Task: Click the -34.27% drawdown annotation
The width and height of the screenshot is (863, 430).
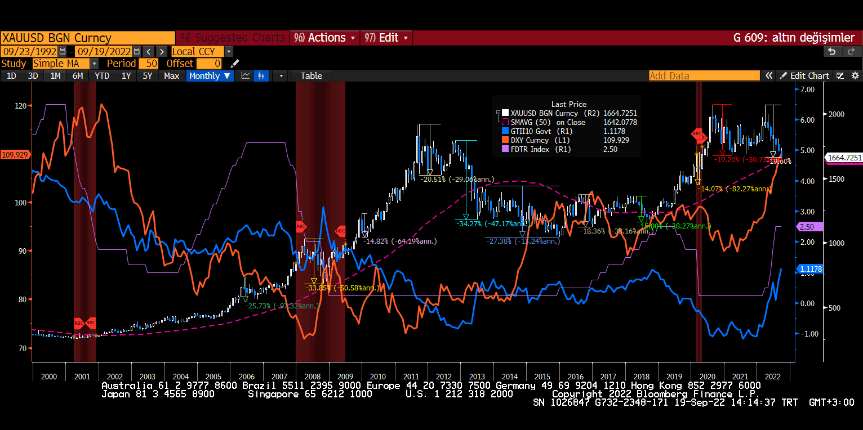Action: point(493,223)
